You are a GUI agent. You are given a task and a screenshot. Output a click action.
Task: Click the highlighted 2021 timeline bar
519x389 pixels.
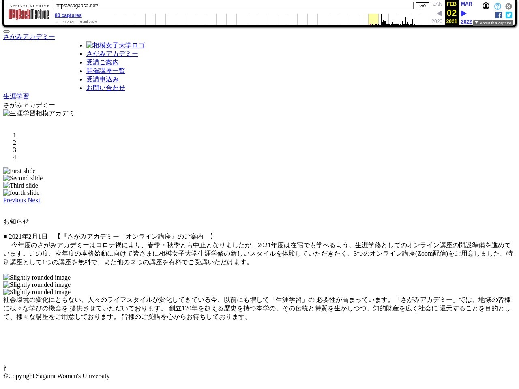(x=373, y=19)
